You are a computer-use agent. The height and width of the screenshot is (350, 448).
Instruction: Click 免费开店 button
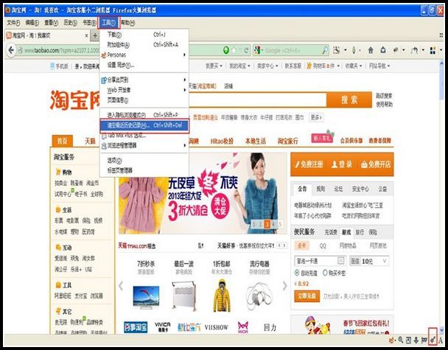click(x=376, y=164)
